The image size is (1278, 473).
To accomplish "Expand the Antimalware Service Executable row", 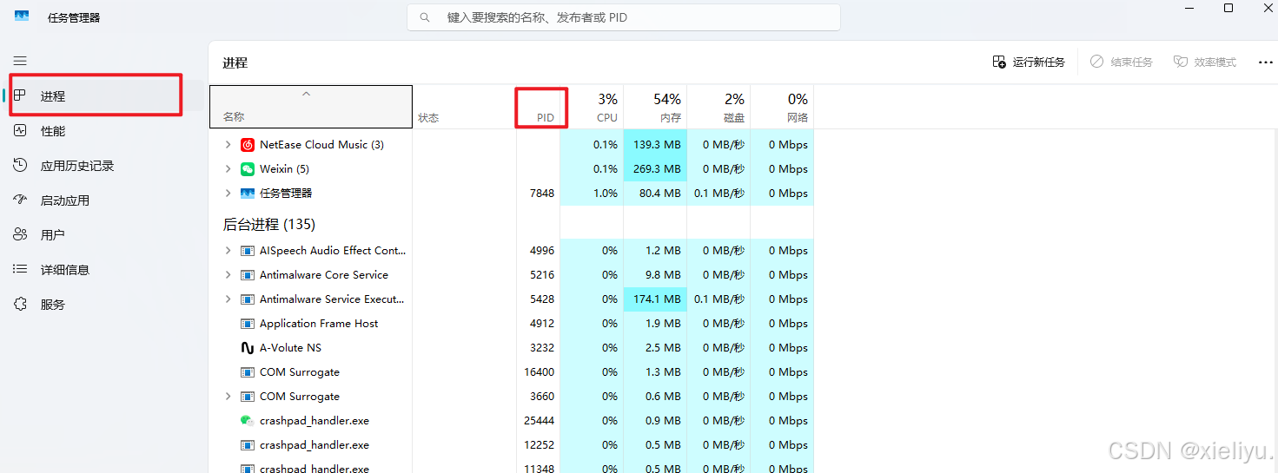I will [x=228, y=299].
